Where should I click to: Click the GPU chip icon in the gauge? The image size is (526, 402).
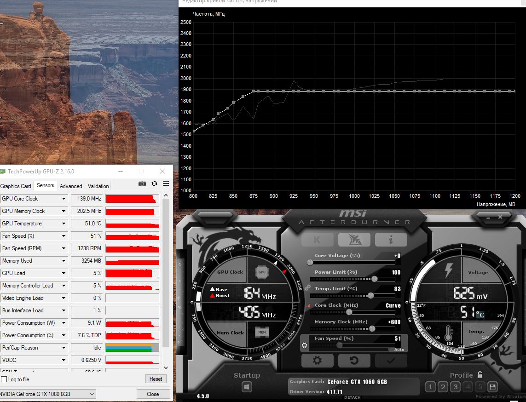click(x=262, y=272)
